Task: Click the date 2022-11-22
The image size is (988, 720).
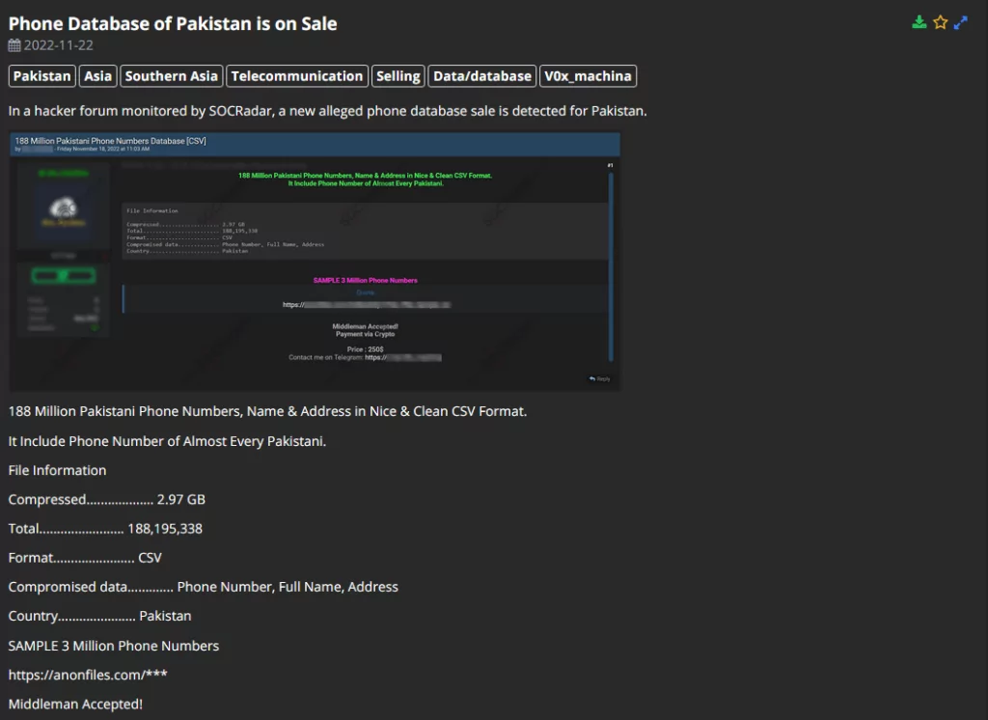Action: pos(59,45)
